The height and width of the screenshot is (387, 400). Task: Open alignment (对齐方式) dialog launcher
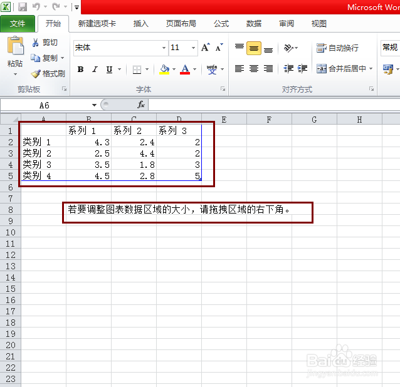click(x=371, y=89)
